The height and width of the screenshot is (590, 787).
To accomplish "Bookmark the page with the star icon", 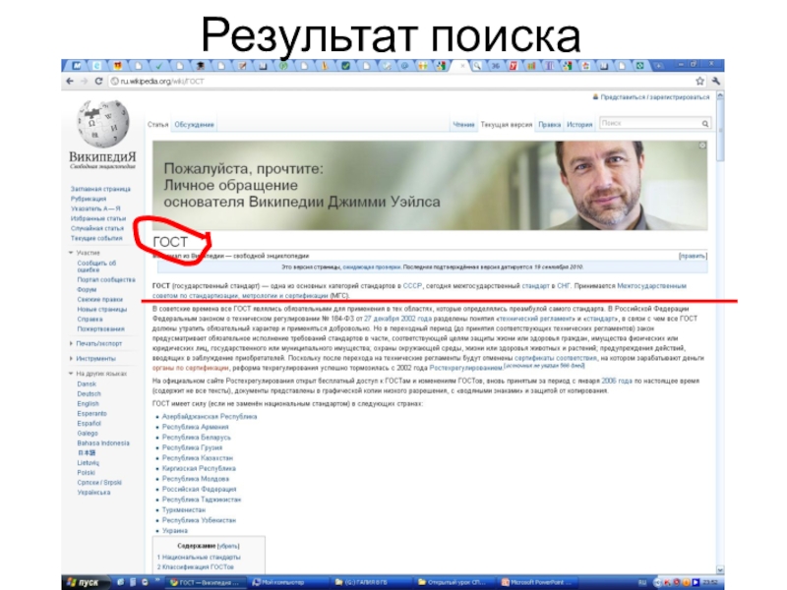I will pos(699,81).
